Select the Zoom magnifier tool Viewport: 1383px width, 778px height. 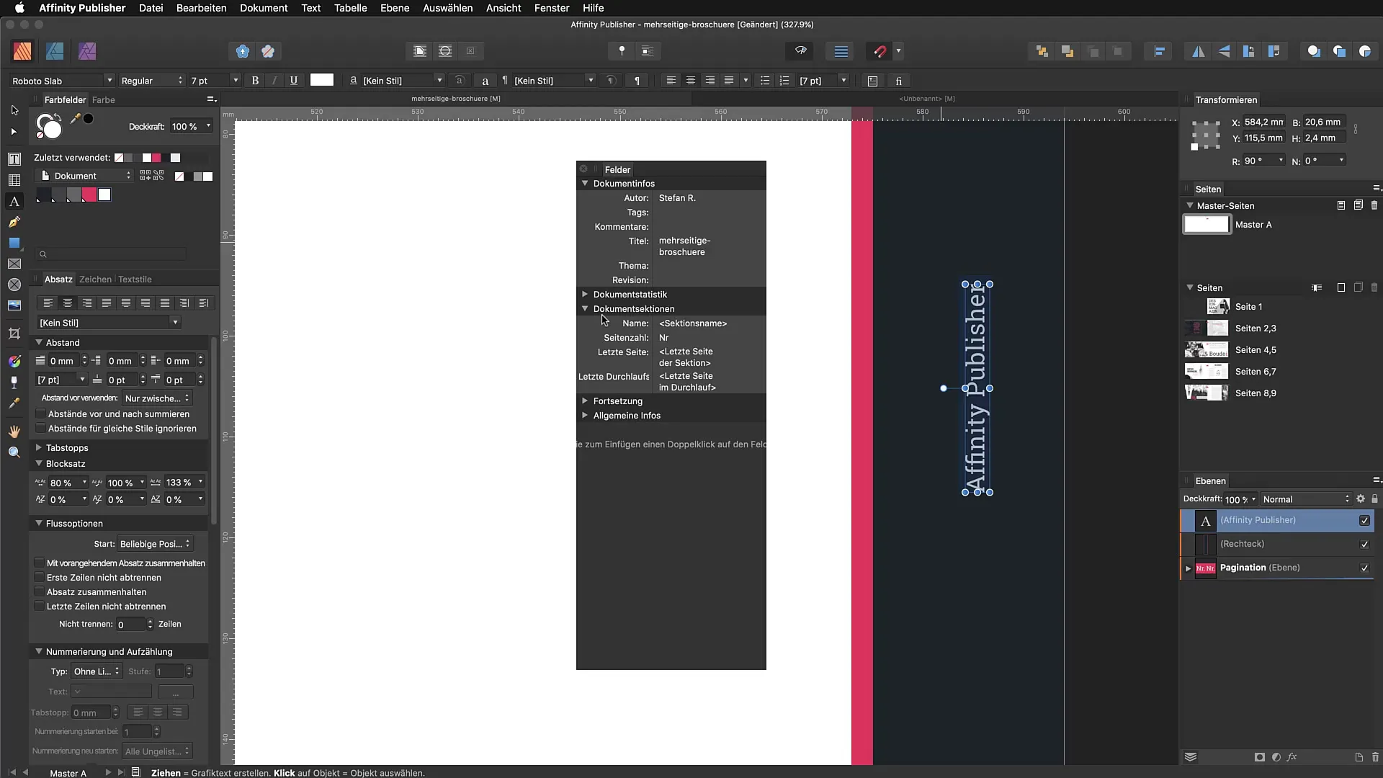coord(14,452)
